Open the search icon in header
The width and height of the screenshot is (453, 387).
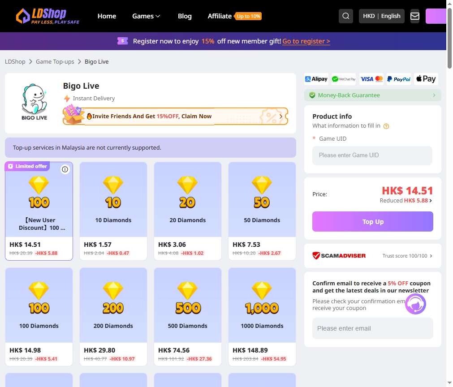[346, 16]
